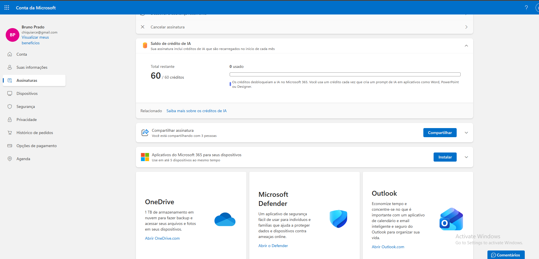Click the Opções de pagamento card icon
The width and height of the screenshot is (539, 259).
(x=10, y=146)
